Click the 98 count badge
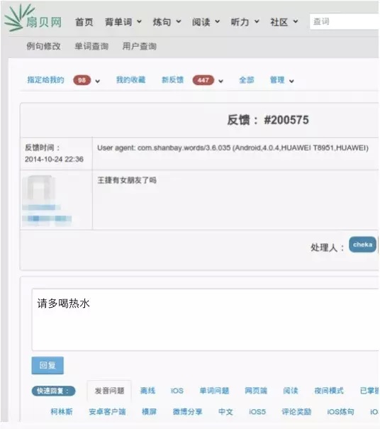Image resolution: width=380 pixels, height=429 pixels. (82, 80)
